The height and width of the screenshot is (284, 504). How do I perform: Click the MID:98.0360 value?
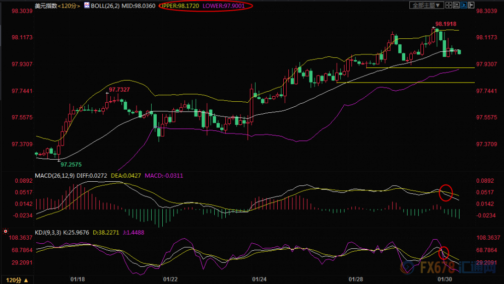tap(138, 6)
